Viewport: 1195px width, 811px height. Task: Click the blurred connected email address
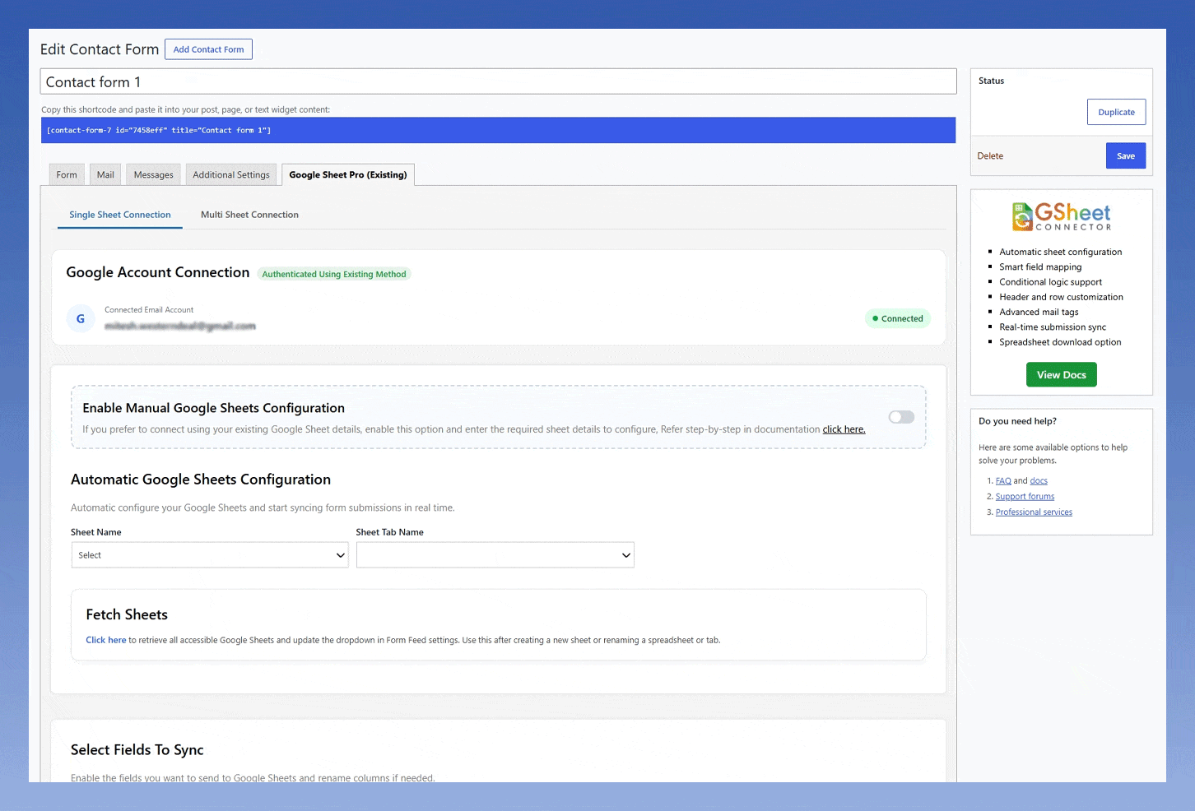180,327
